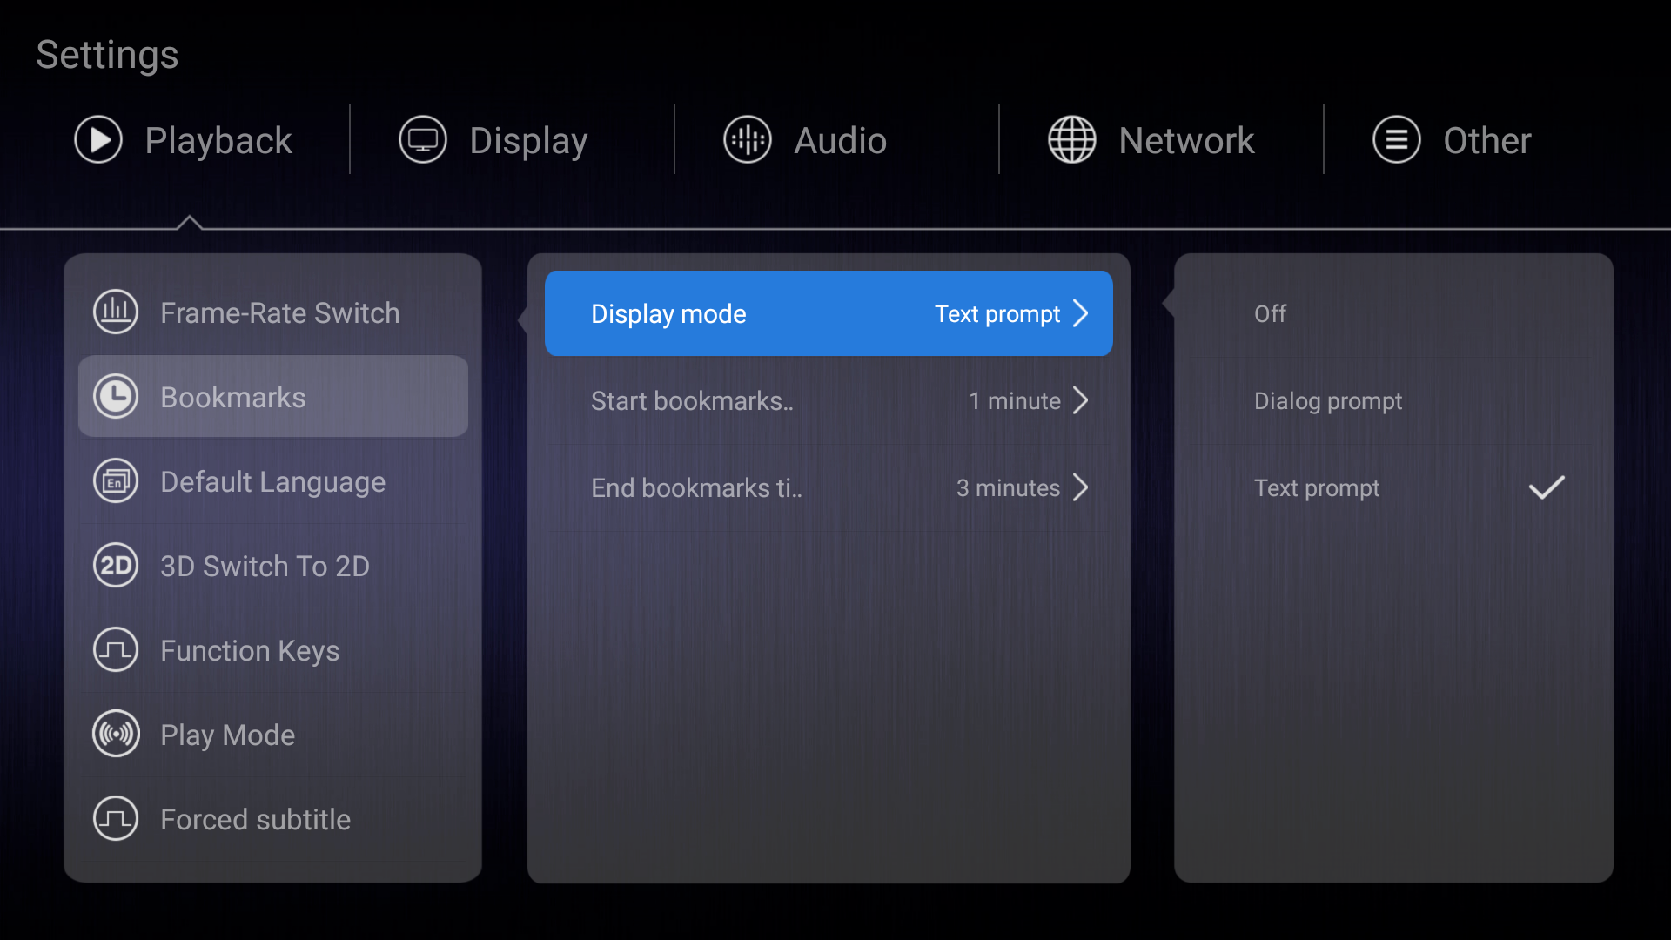Image resolution: width=1671 pixels, height=940 pixels.
Task: Open Function Keys settings entry
Action: (250, 650)
